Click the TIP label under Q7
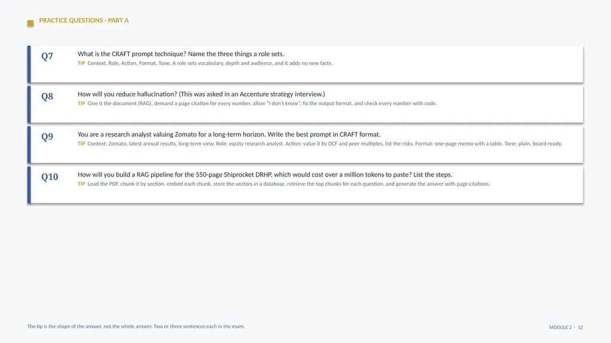Viewport: 611px width, 343px height. coord(81,63)
